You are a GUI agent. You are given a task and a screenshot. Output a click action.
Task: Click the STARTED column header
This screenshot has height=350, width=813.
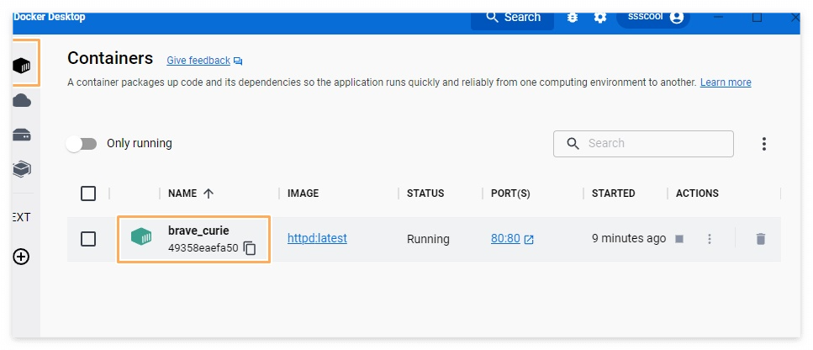[614, 194]
